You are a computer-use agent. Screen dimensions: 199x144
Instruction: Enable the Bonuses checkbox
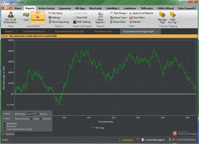point(5,126)
